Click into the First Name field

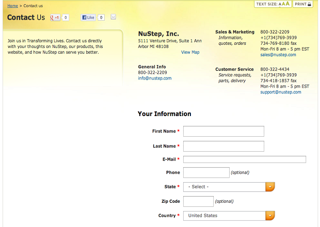(223, 131)
